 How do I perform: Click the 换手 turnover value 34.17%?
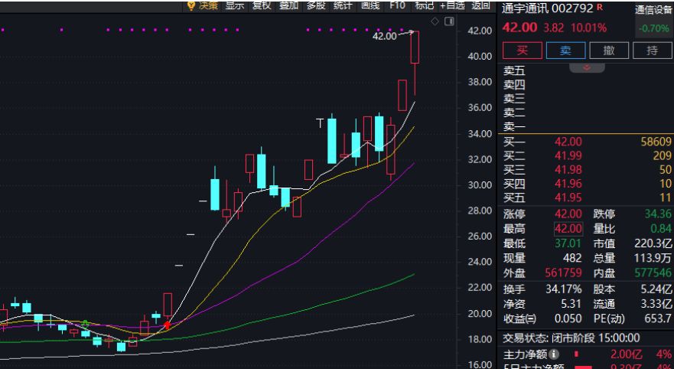point(564,289)
